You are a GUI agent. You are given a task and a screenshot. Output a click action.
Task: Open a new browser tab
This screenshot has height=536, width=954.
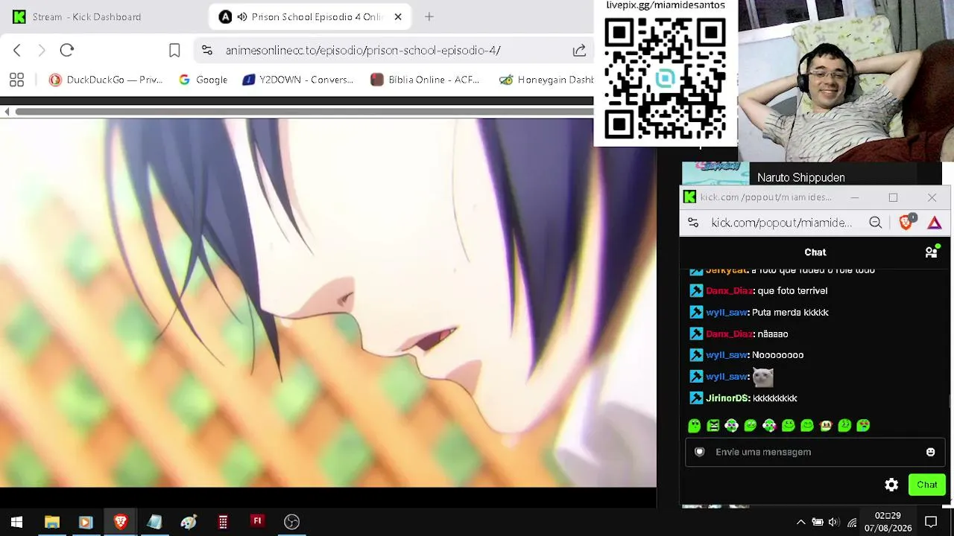429,16
